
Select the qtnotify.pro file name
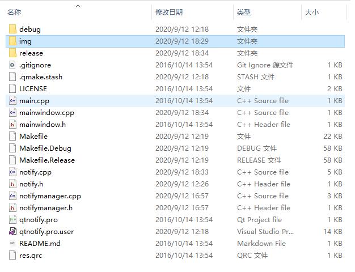(39, 220)
